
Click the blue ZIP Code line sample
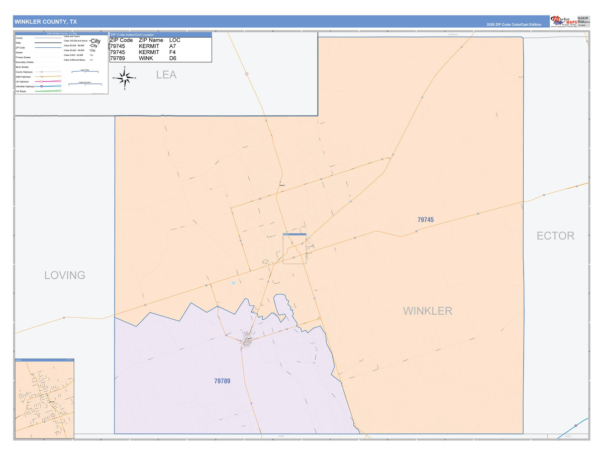(48, 48)
